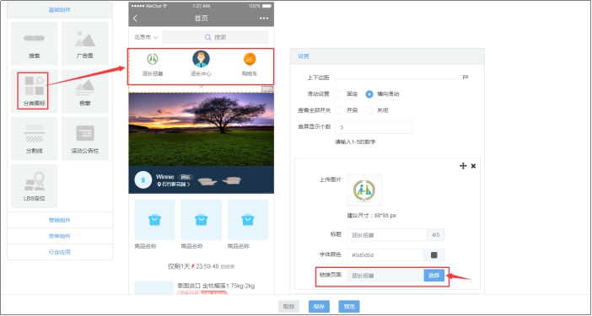The width and height of the screenshot is (592, 316).
Task: Select the middle product placeholder image
Action: [202, 220]
